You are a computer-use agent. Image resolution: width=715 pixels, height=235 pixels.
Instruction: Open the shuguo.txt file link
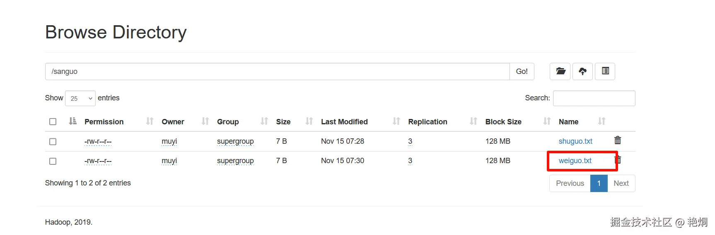point(575,141)
